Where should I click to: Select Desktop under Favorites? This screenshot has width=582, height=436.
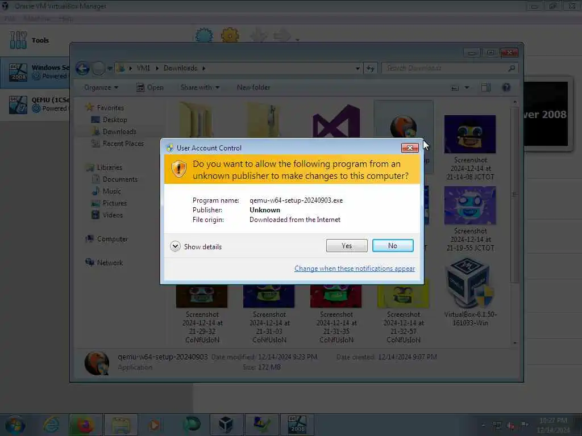coord(115,120)
